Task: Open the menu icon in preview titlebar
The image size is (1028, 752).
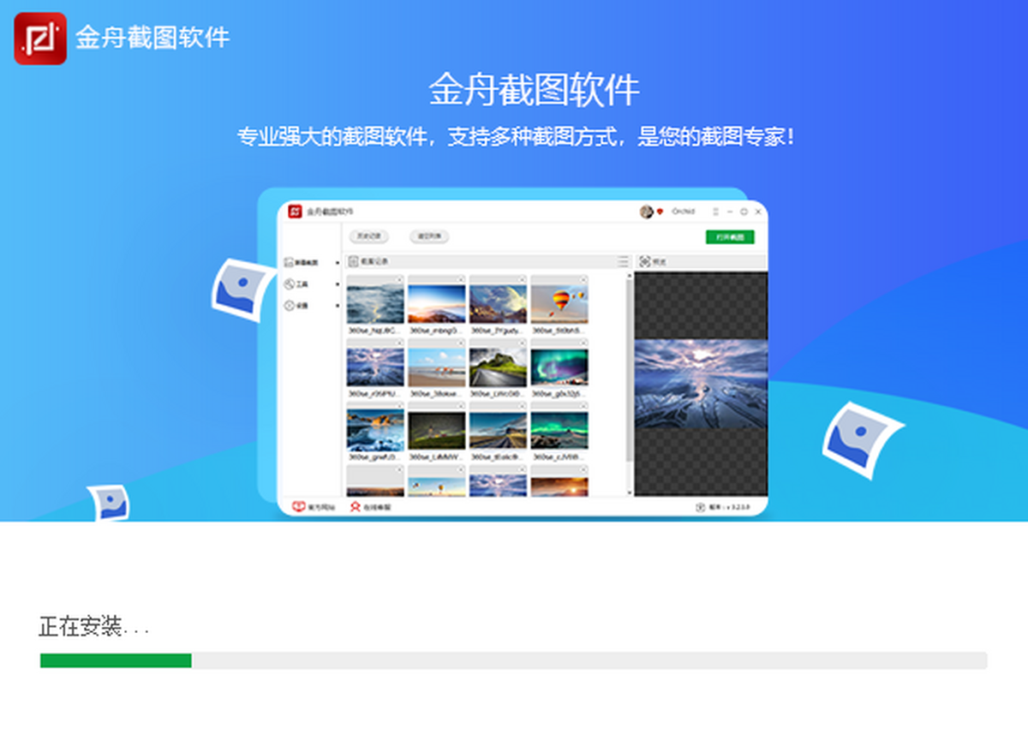Action: point(714,212)
